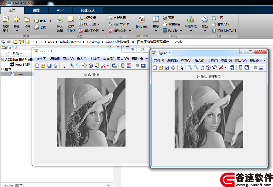Select lena.BMP in the file list
This screenshot has height=187, width=273.
pos(22,64)
